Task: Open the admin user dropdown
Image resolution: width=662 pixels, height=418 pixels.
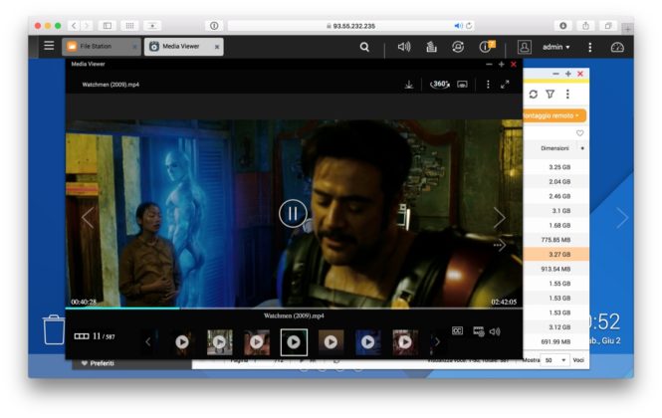Action: point(555,47)
